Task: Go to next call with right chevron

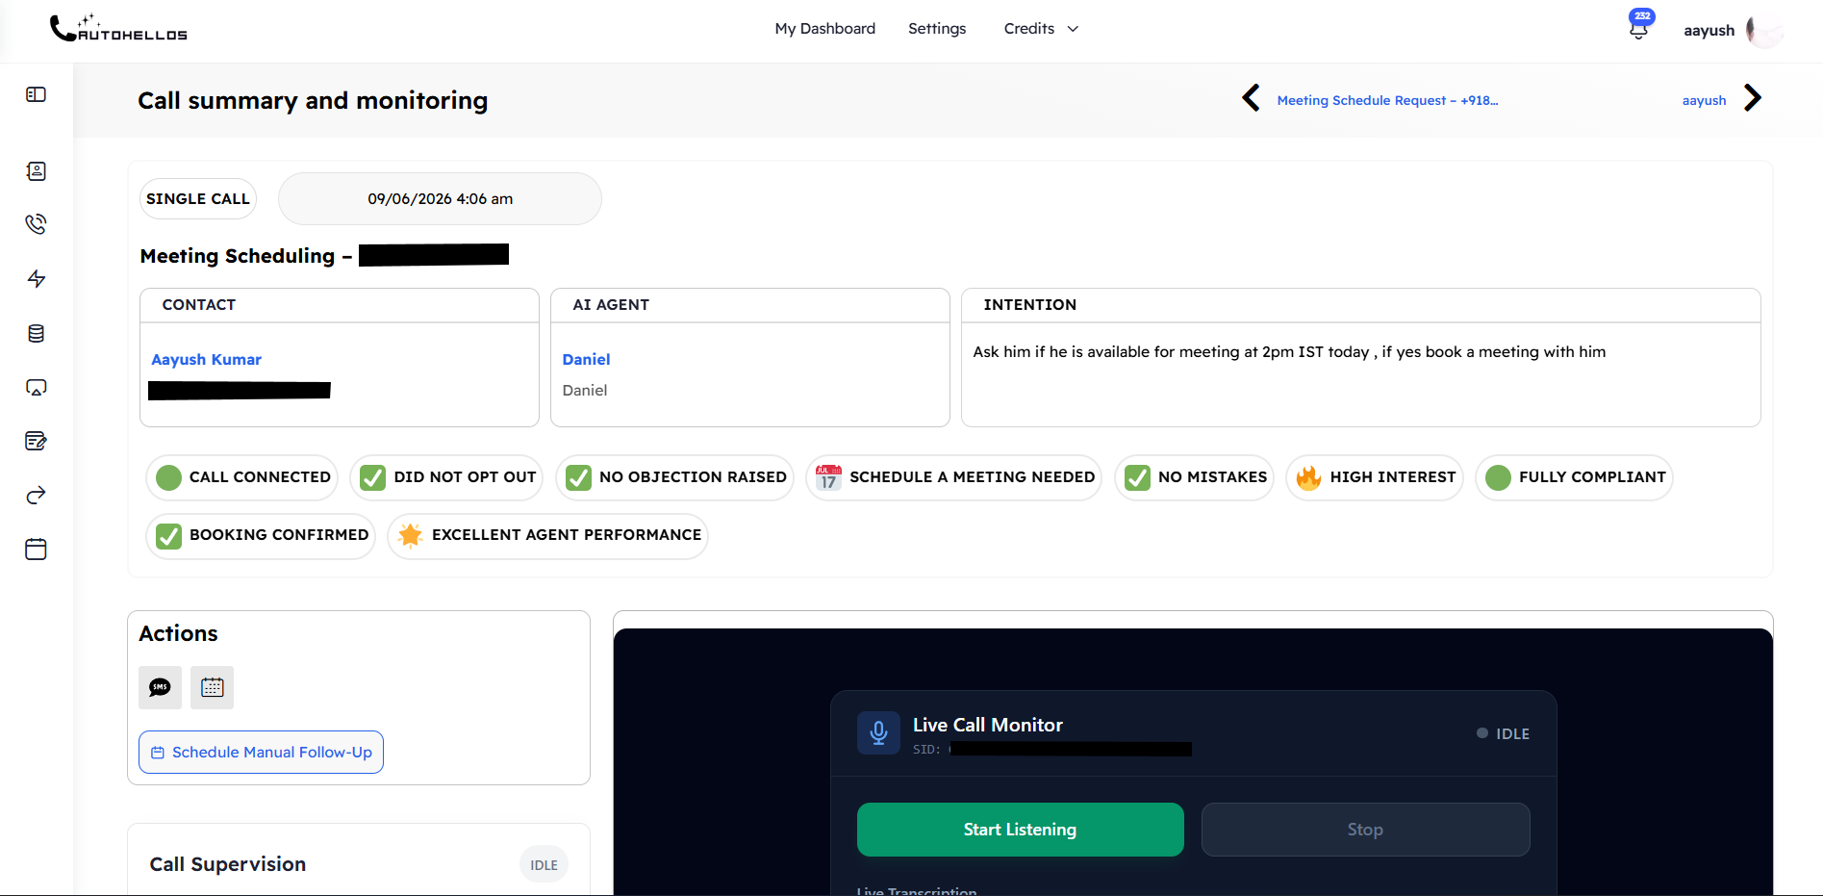Action: pyautogui.click(x=1753, y=98)
